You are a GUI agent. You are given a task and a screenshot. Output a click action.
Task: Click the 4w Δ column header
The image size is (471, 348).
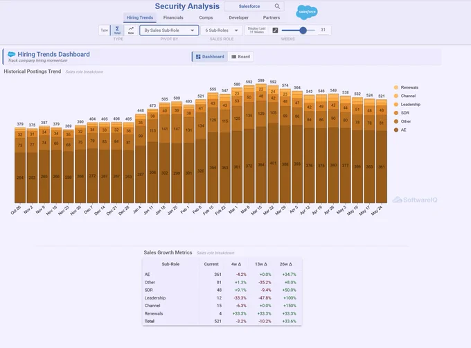coord(236,264)
